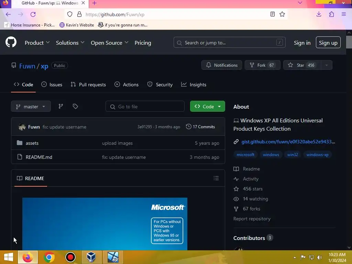352x264 pixels.
Task: Open a new browser tab
Action: (95, 3)
